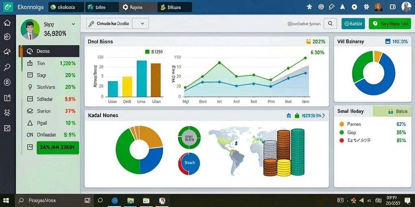Click the home icon in left sidebar
The image size is (415, 207).
tap(7, 23)
